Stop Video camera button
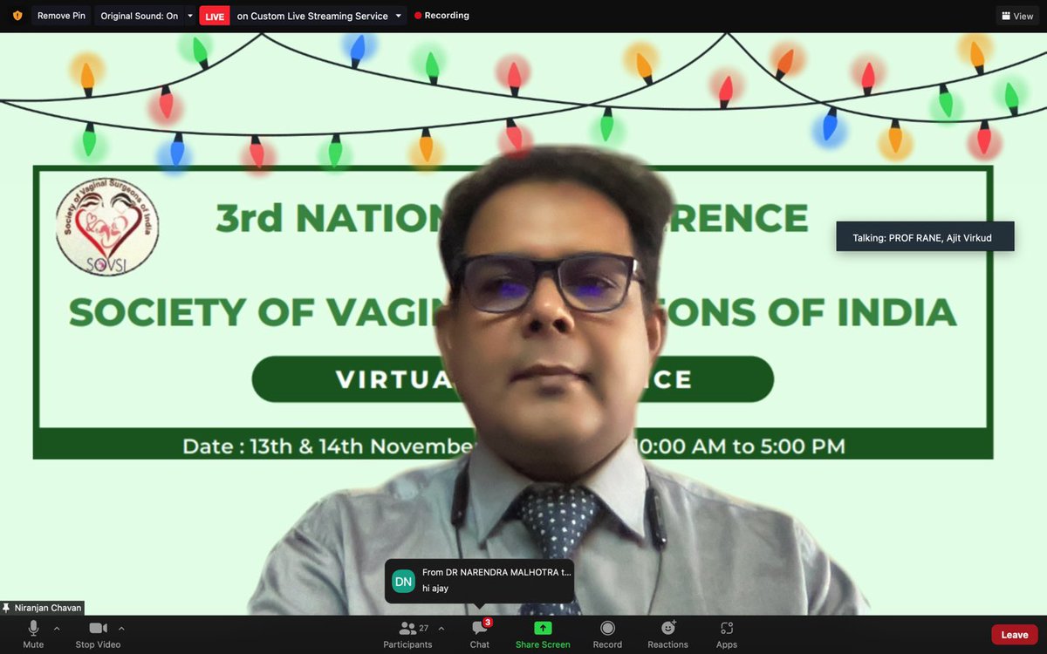This screenshot has height=654, width=1047. pos(98,635)
